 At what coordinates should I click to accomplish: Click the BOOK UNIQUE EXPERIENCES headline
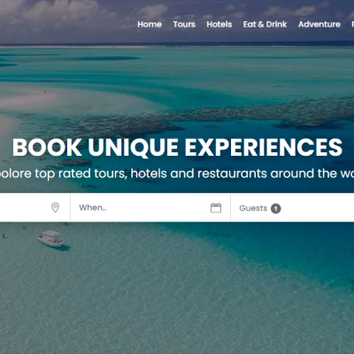(177, 147)
